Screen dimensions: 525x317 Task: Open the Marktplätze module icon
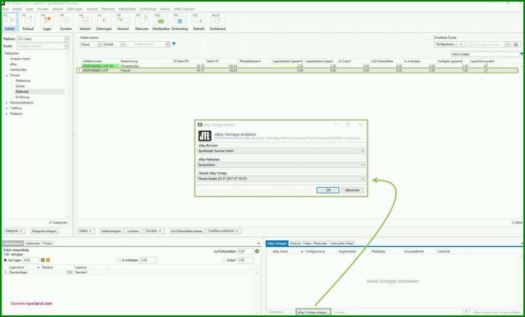click(x=161, y=22)
